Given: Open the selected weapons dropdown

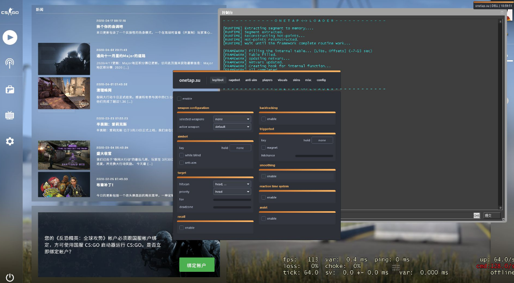Looking at the screenshot, I should [x=232, y=119].
